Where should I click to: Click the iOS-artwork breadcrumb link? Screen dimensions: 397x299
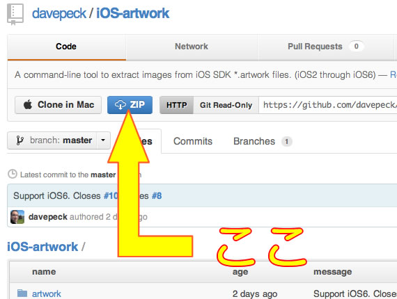(x=42, y=247)
